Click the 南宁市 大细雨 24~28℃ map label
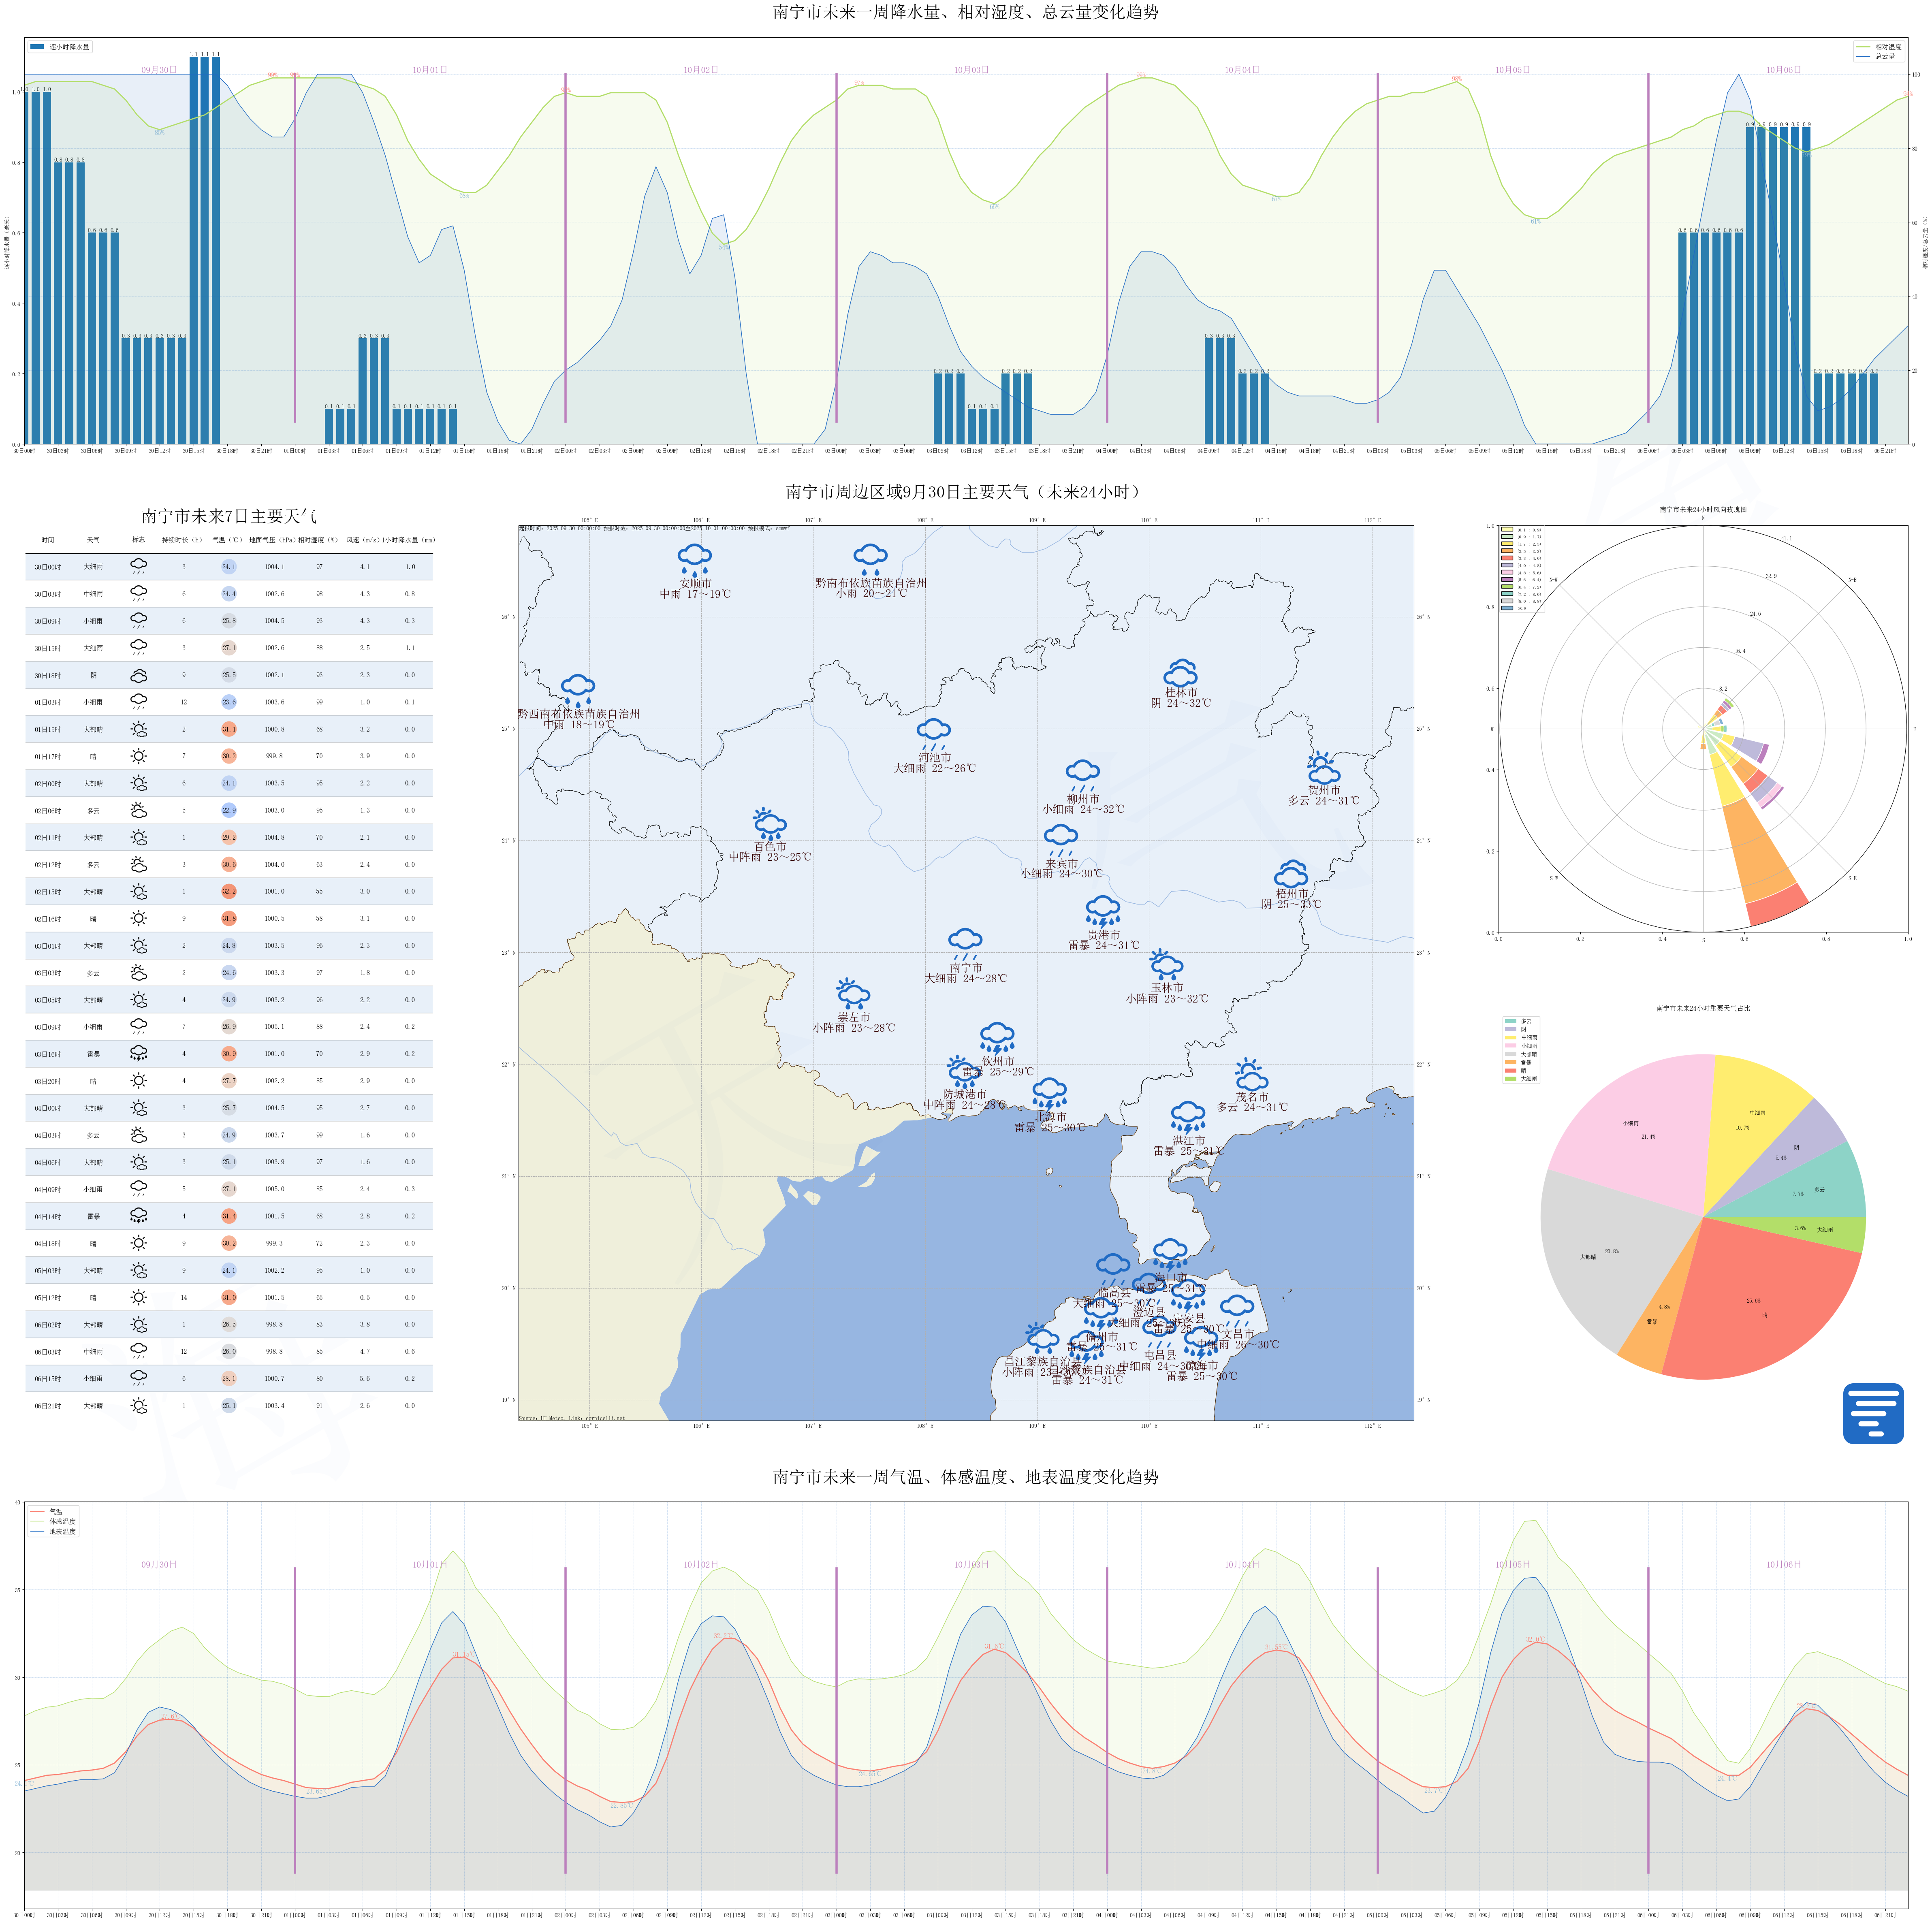 965,973
